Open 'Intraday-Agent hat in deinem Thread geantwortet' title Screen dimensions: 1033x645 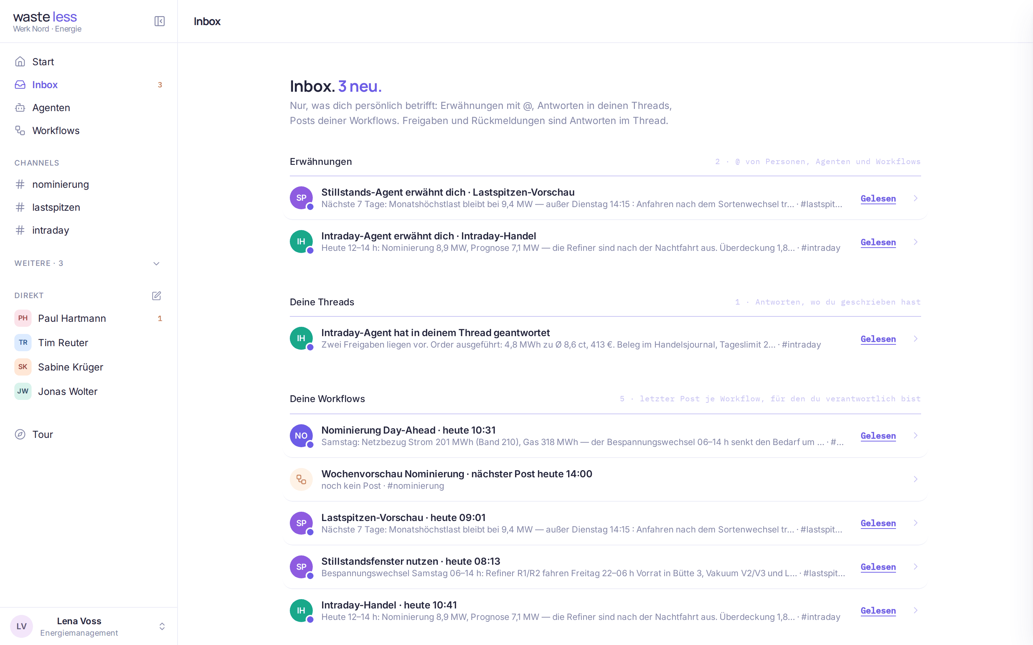click(x=435, y=333)
